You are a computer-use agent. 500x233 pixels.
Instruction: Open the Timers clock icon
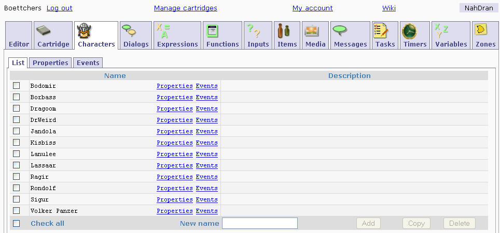[409, 30]
